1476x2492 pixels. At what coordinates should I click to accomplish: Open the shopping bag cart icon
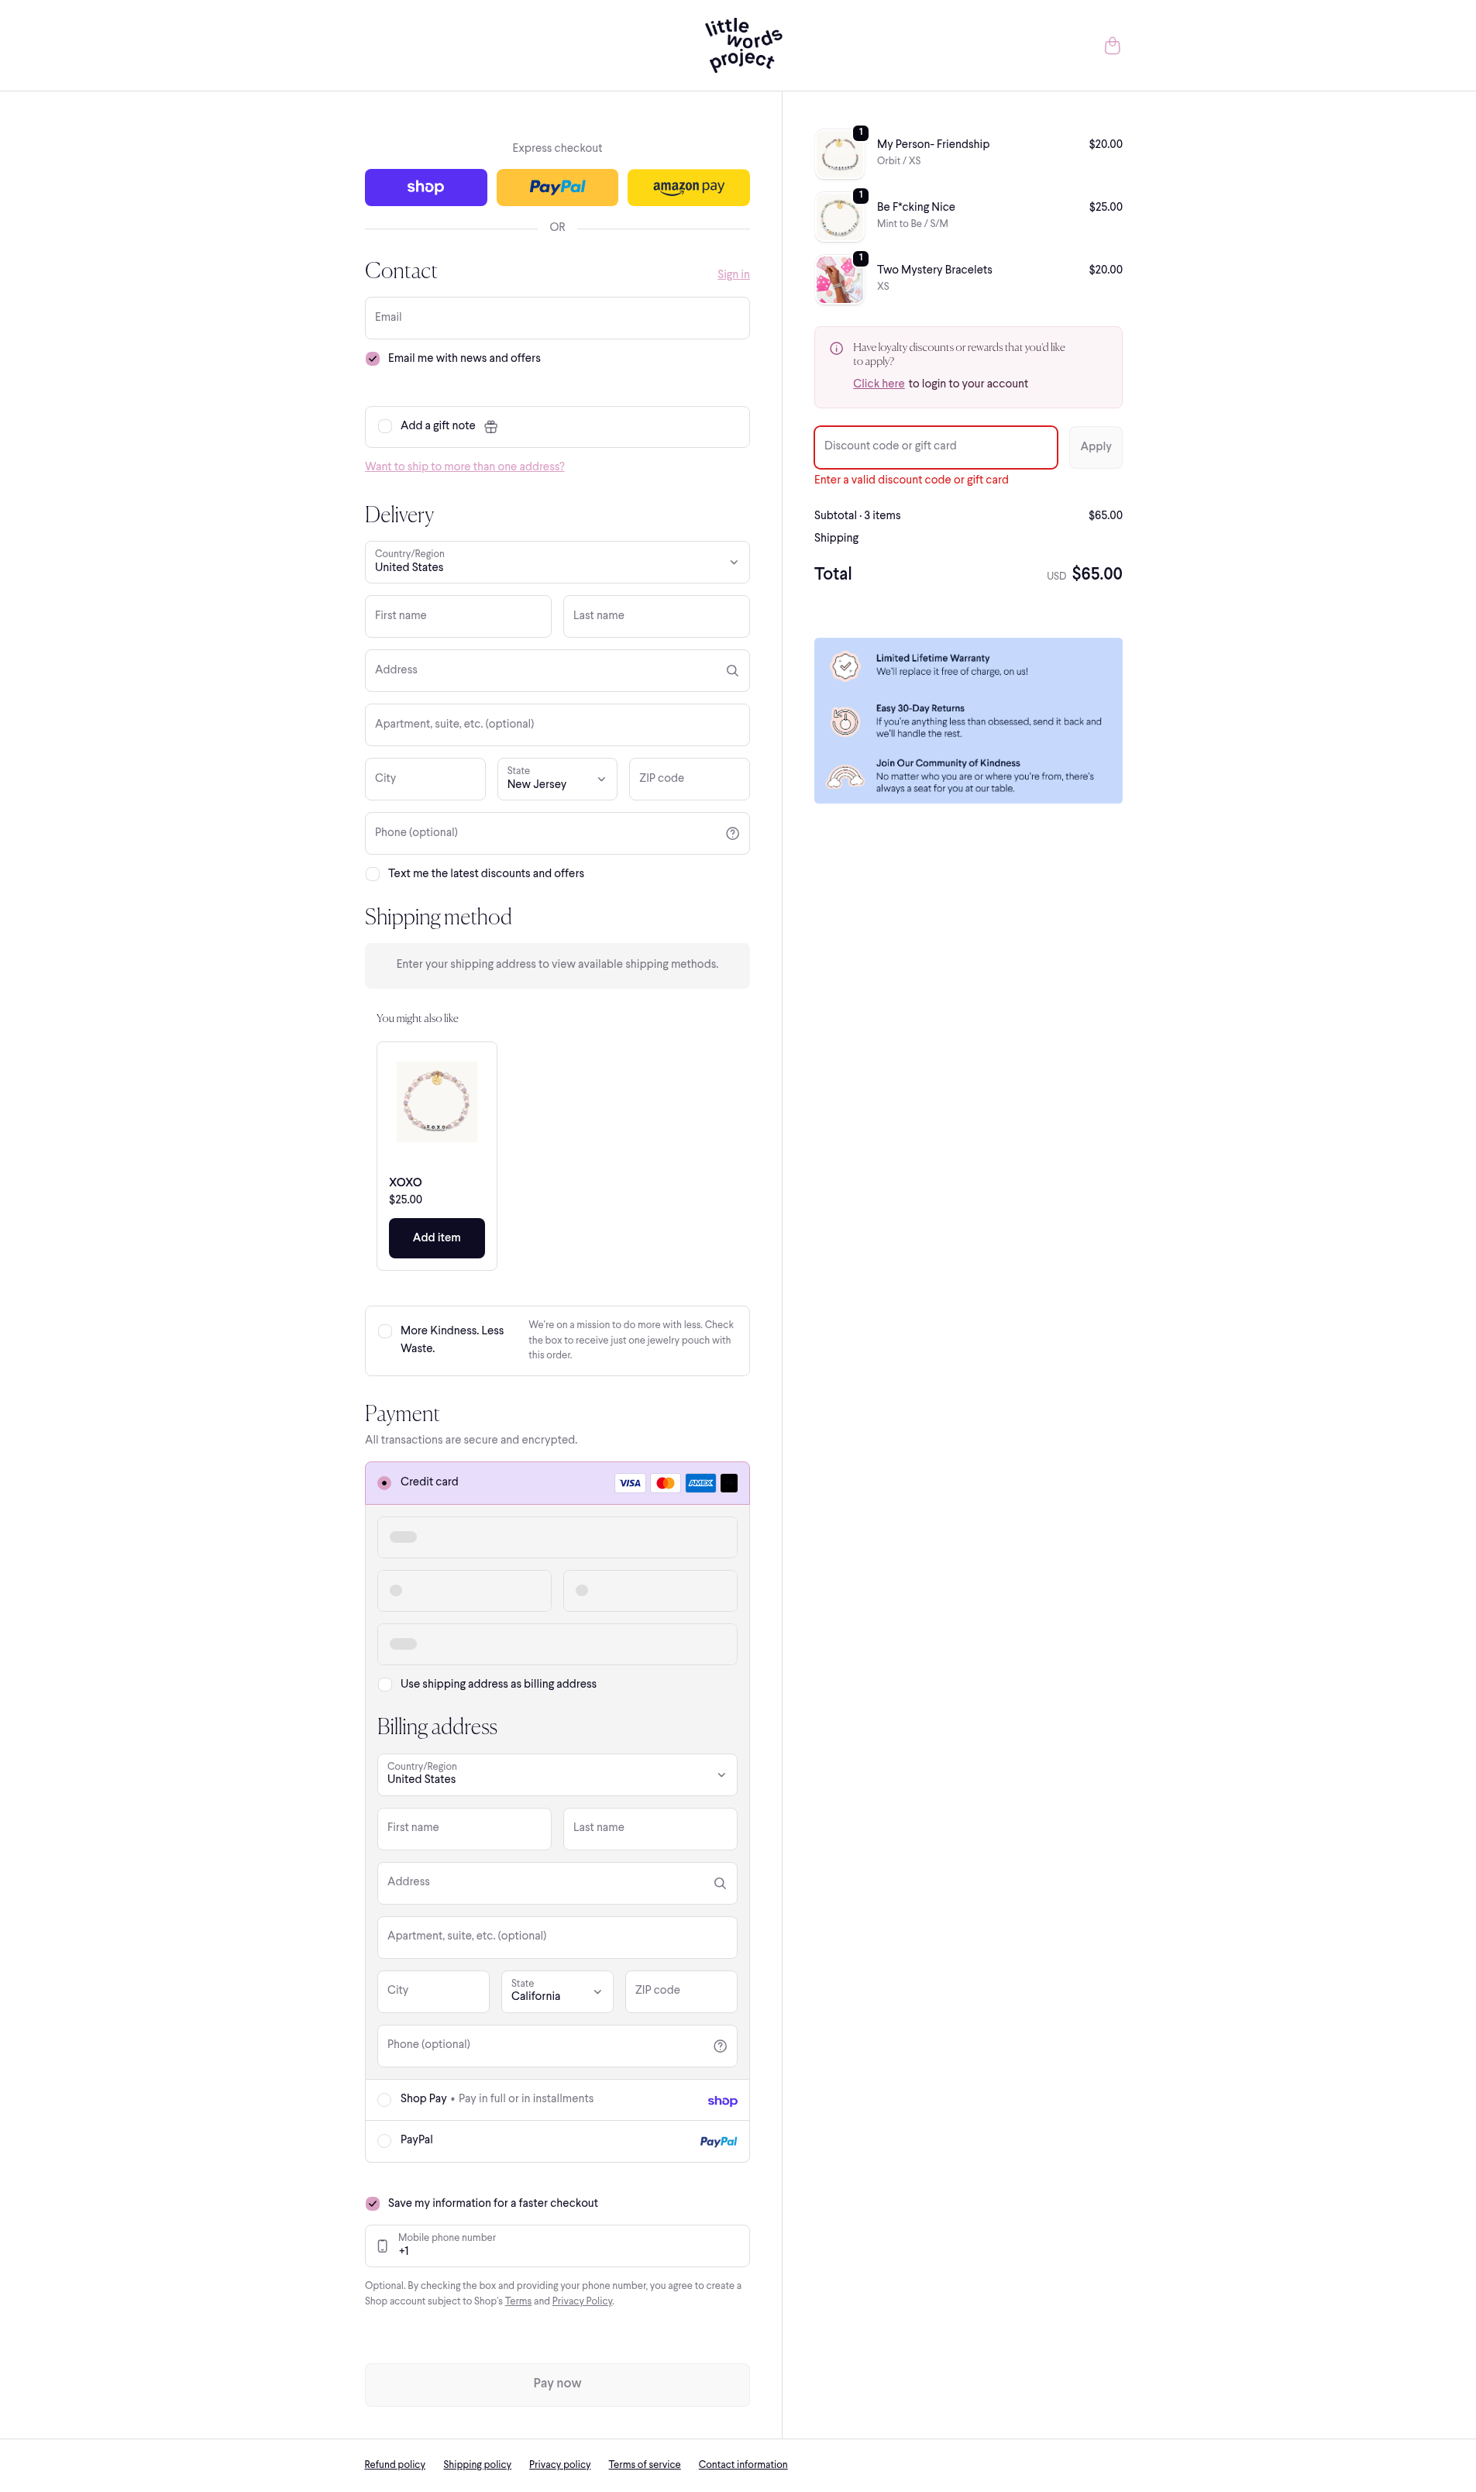coord(1112,46)
